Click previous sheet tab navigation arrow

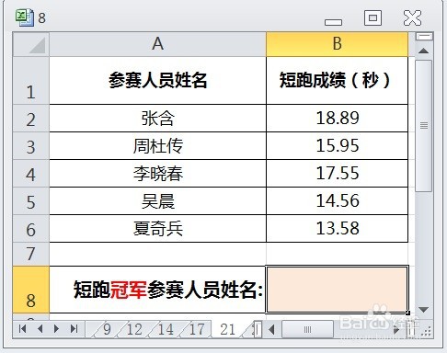point(40,329)
